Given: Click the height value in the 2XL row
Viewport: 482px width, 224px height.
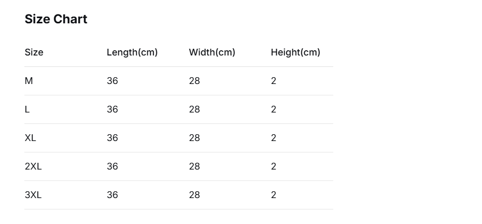Looking at the screenshot, I should (274, 166).
